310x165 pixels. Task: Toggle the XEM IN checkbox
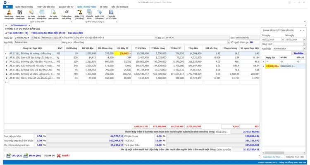pyautogui.click(x=44, y=156)
